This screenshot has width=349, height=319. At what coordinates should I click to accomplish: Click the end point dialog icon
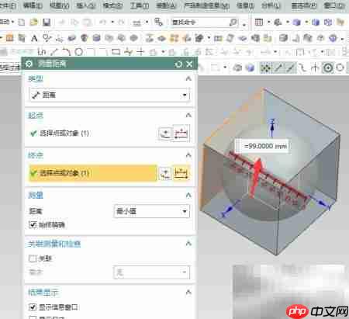pos(165,173)
